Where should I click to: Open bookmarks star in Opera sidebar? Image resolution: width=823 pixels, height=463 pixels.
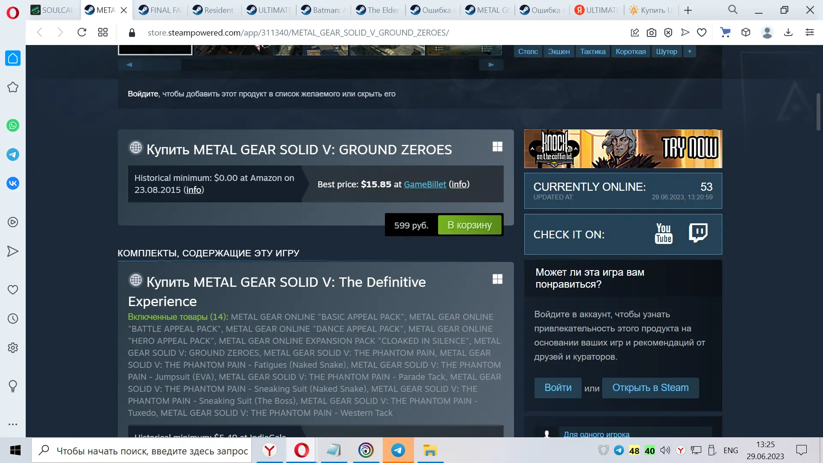tap(13, 87)
